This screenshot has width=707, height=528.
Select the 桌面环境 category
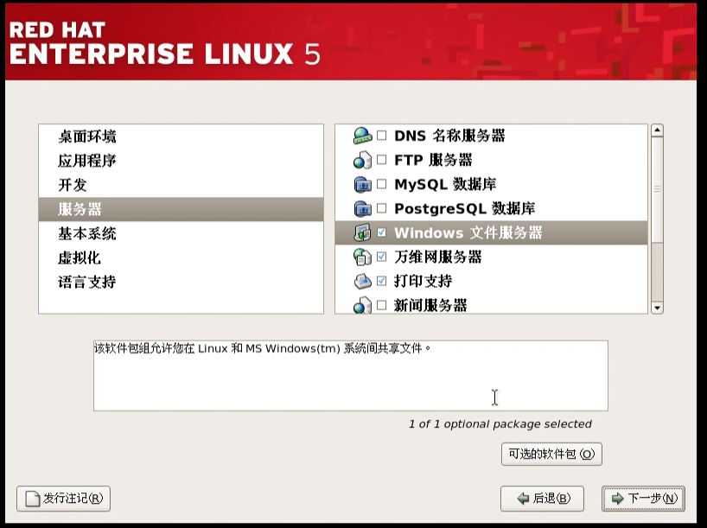[x=182, y=137]
